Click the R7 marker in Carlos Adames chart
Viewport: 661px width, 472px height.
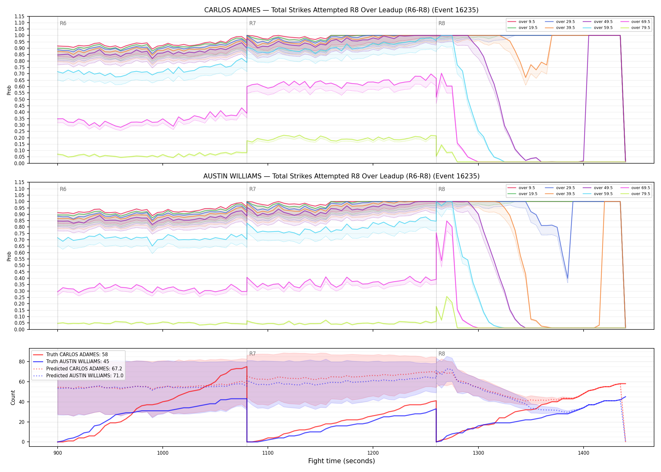[252, 23]
